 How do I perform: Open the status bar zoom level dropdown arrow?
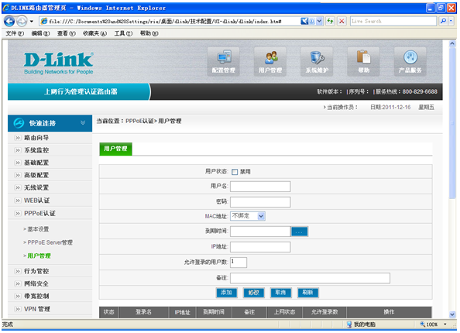click(x=445, y=324)
